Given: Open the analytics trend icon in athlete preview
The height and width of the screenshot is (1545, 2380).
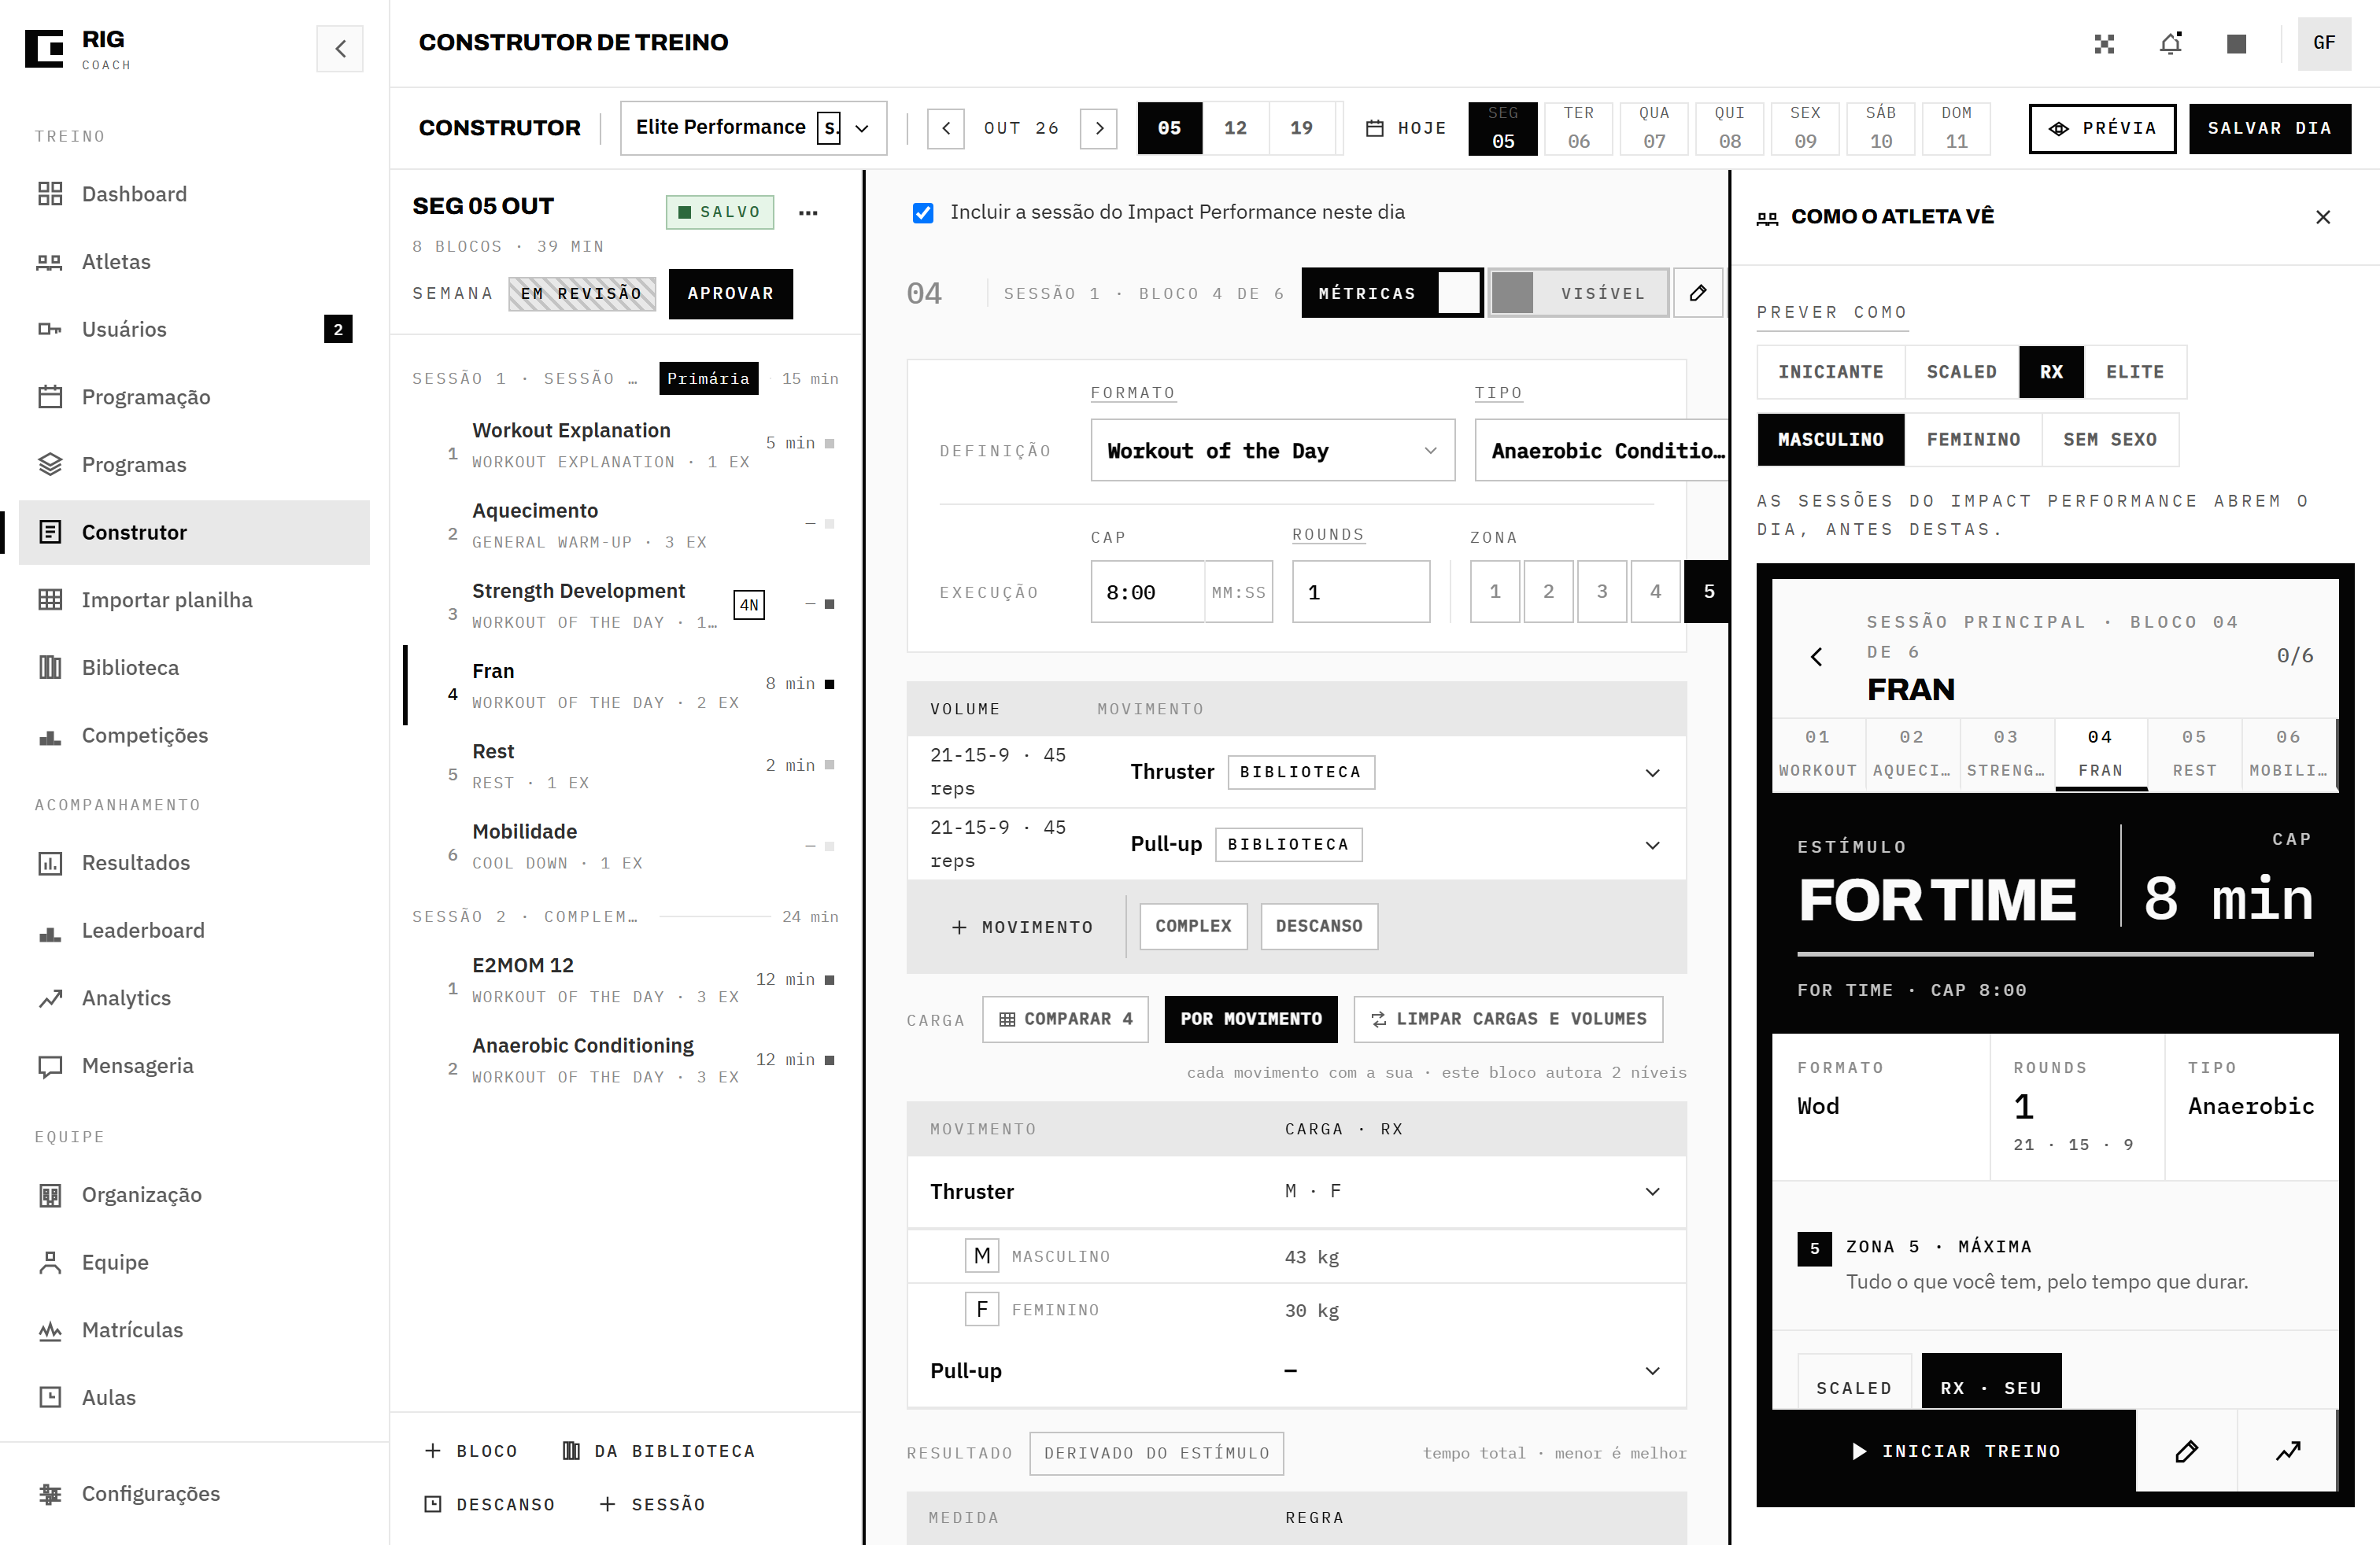Looking at the screenshot, I should 2287,1451.
